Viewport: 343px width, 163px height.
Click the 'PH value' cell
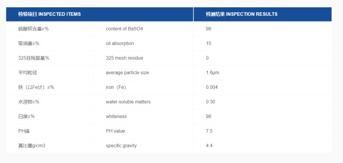tap(115, 131)
